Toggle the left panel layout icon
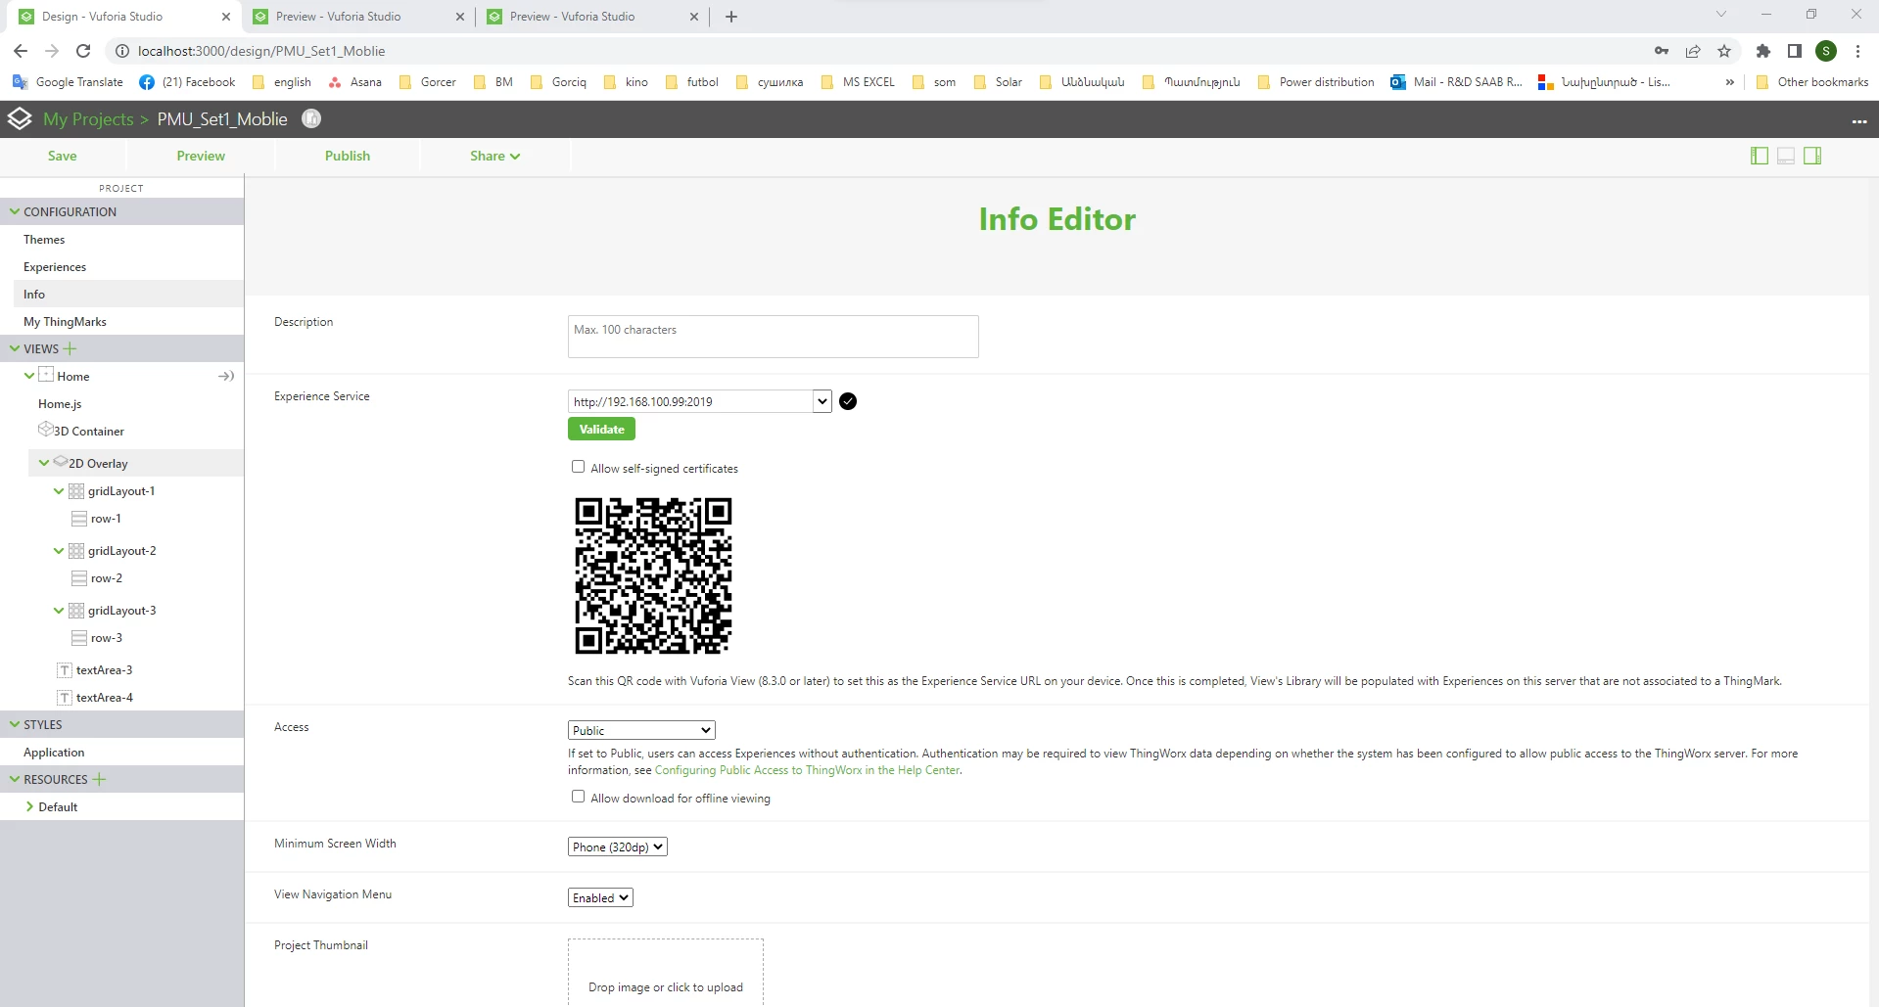1879x1007 pixels. pyautogui.click(x=1760, y=156)
